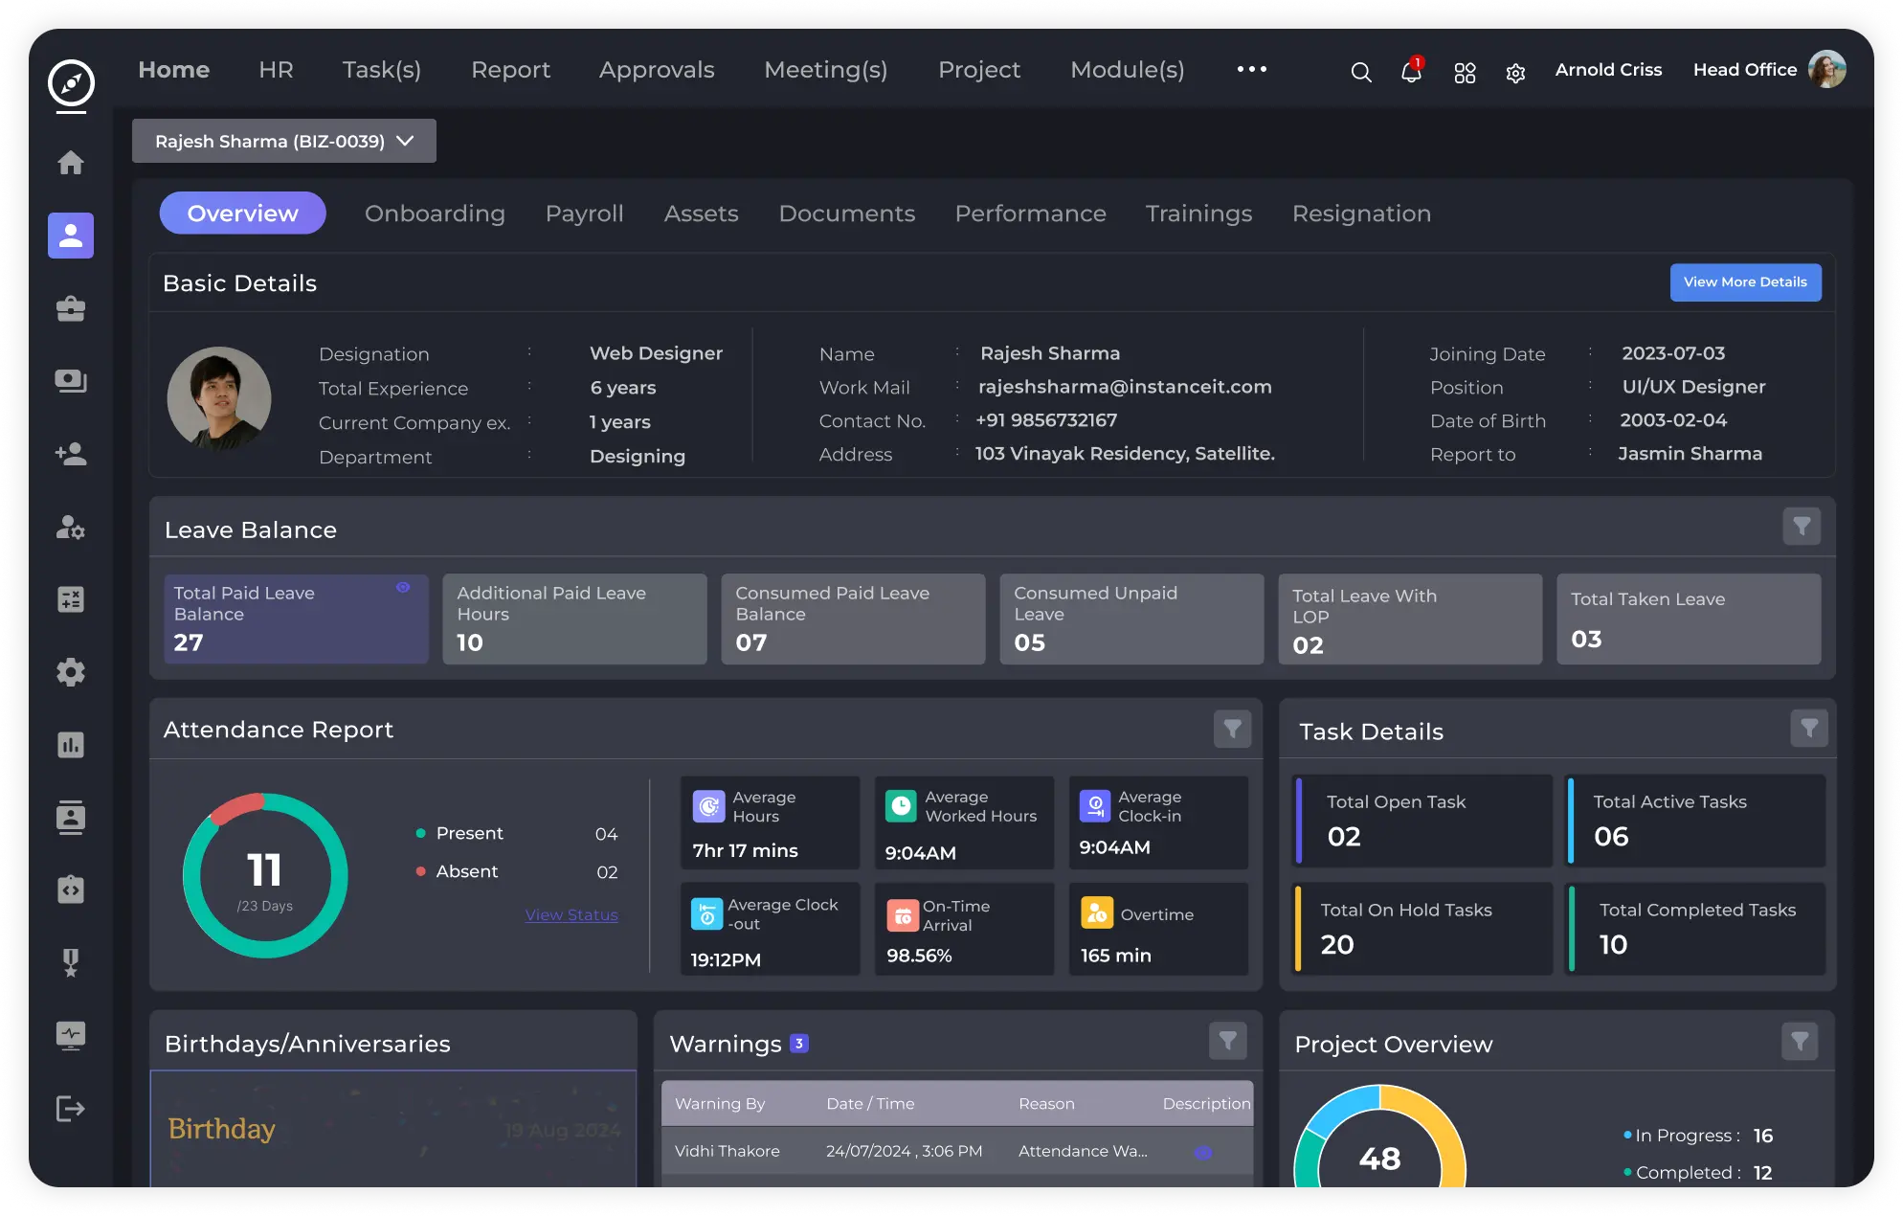Click the profile avatar in the top corner

[1828, 69]
